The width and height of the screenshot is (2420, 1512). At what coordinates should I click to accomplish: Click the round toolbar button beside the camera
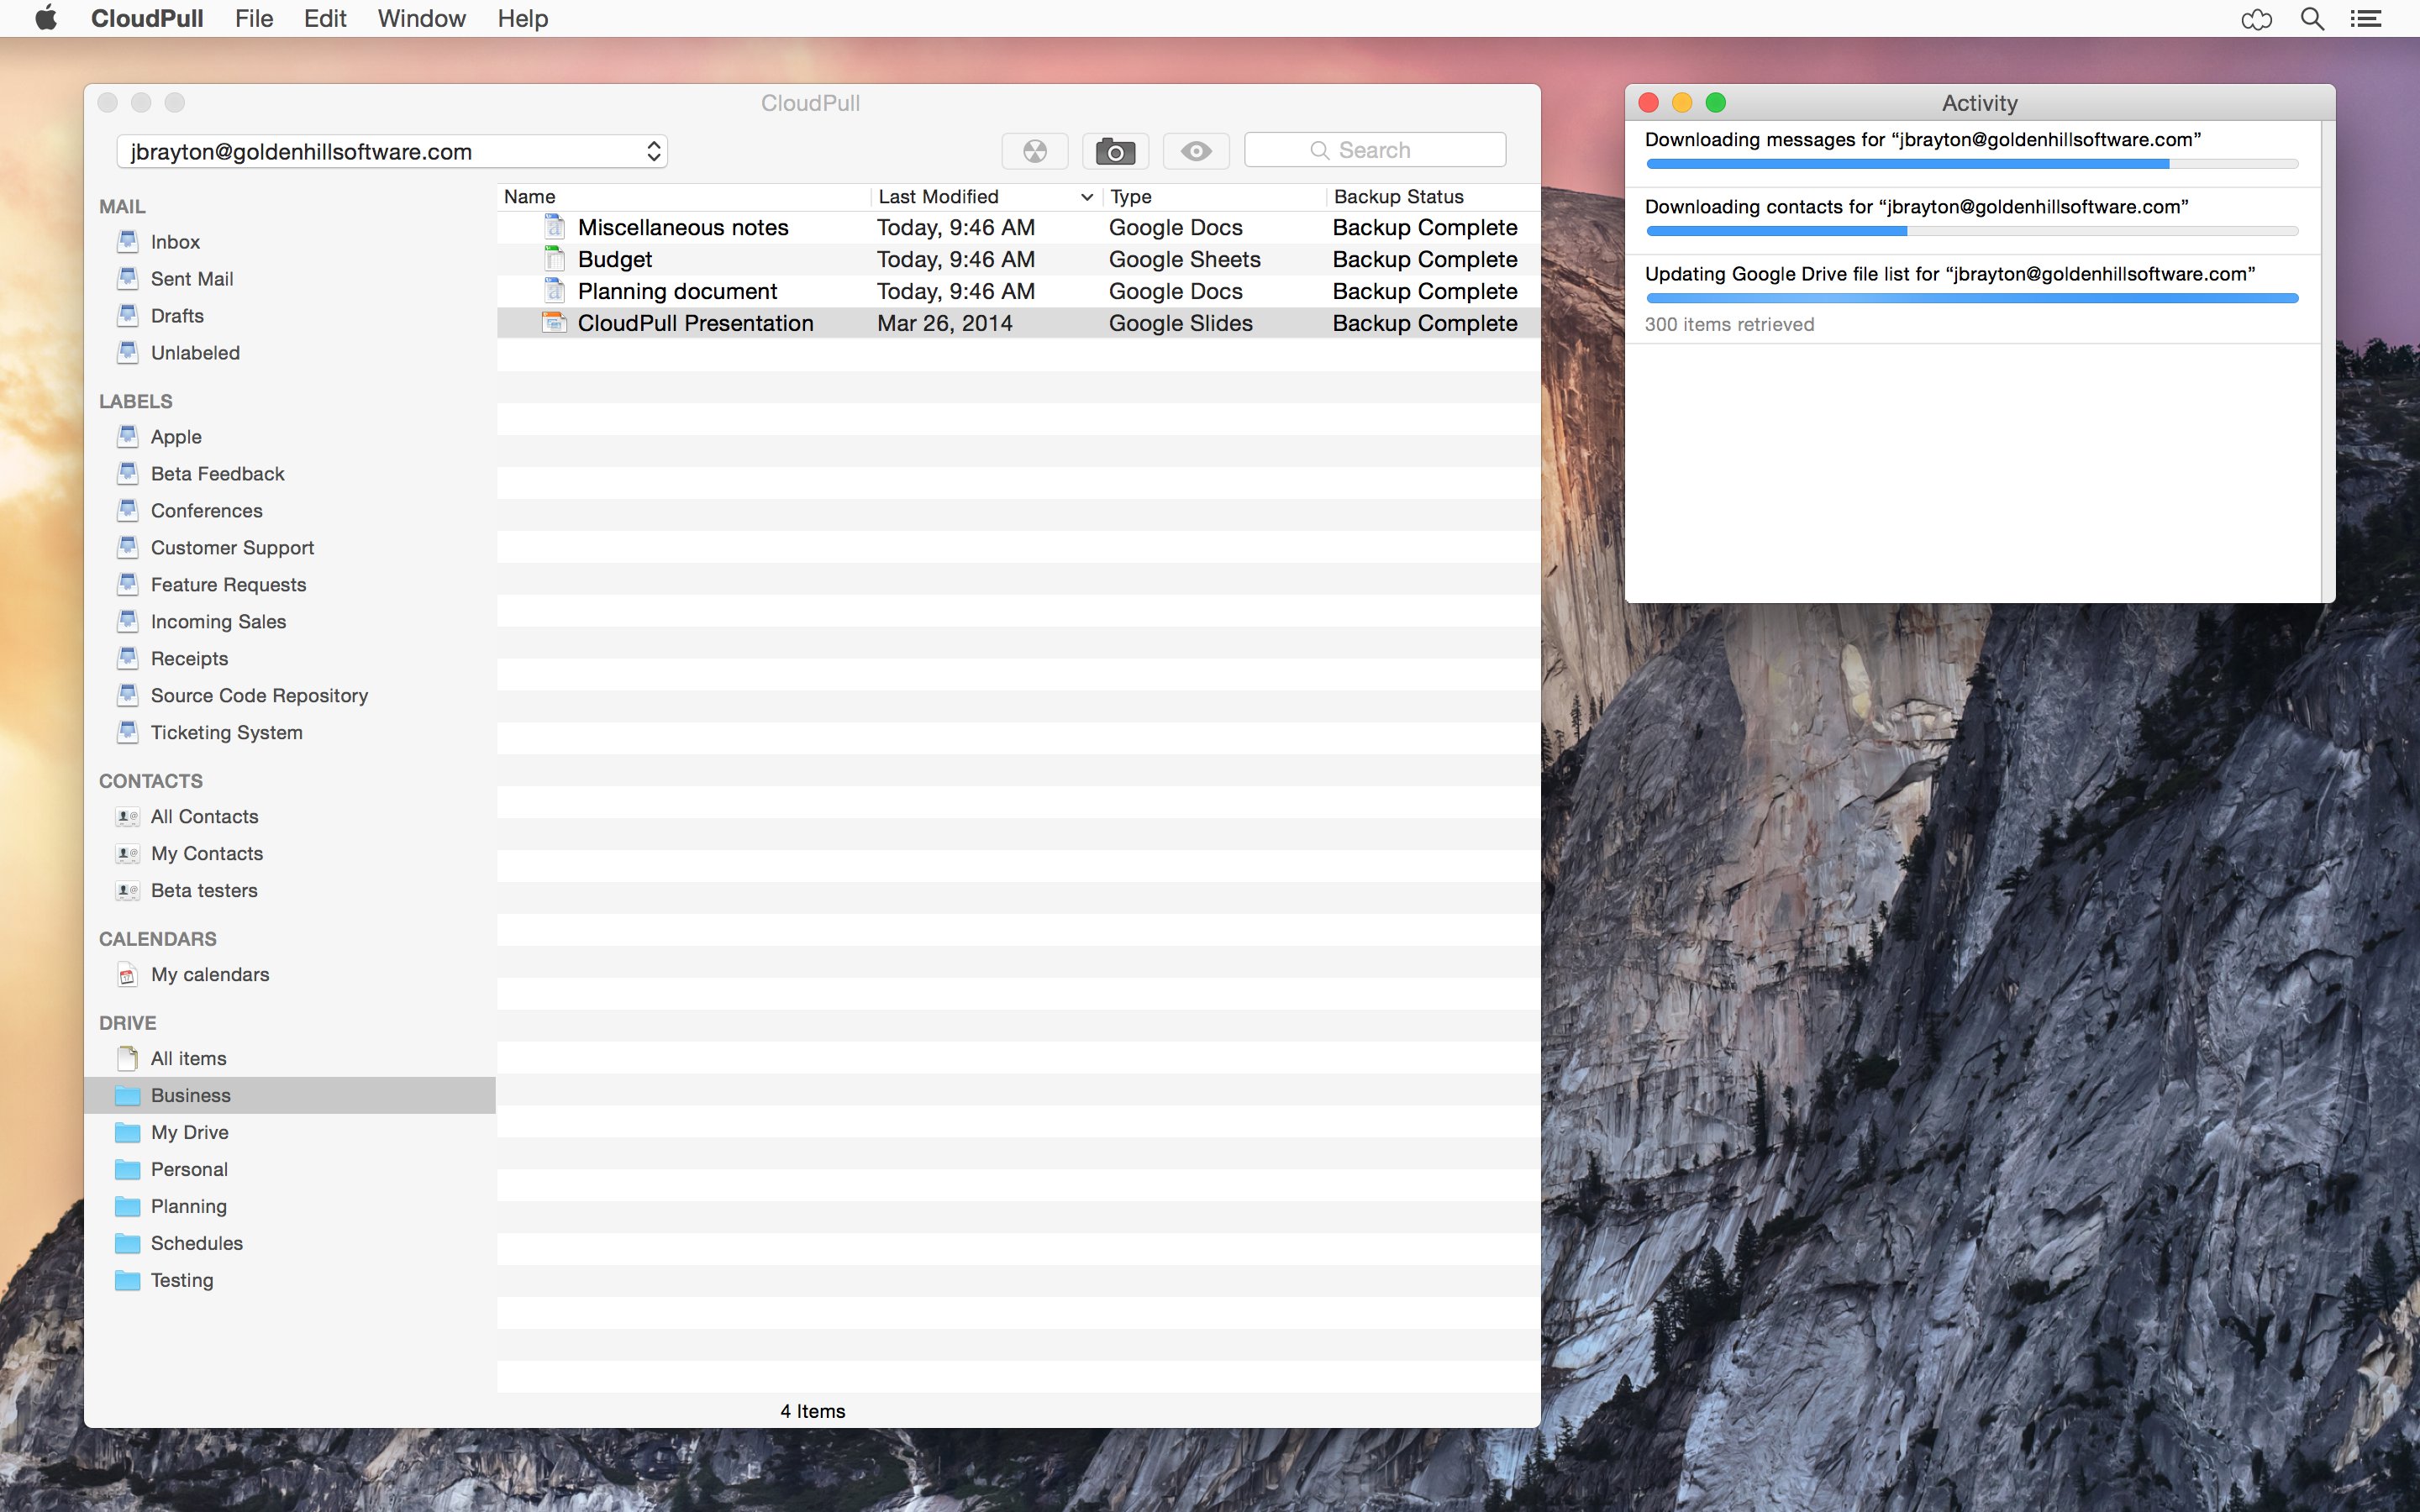click(1035, 151)
